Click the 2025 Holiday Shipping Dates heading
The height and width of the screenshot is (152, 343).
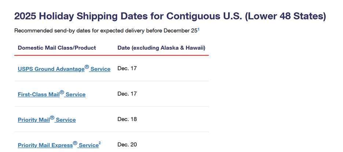(170, 16)
